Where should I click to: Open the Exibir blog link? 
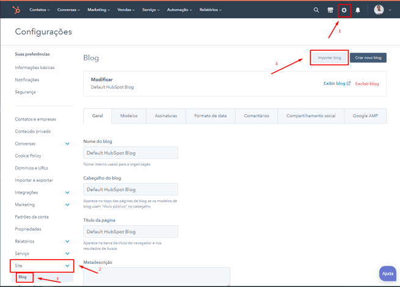[x=334, y=84]
